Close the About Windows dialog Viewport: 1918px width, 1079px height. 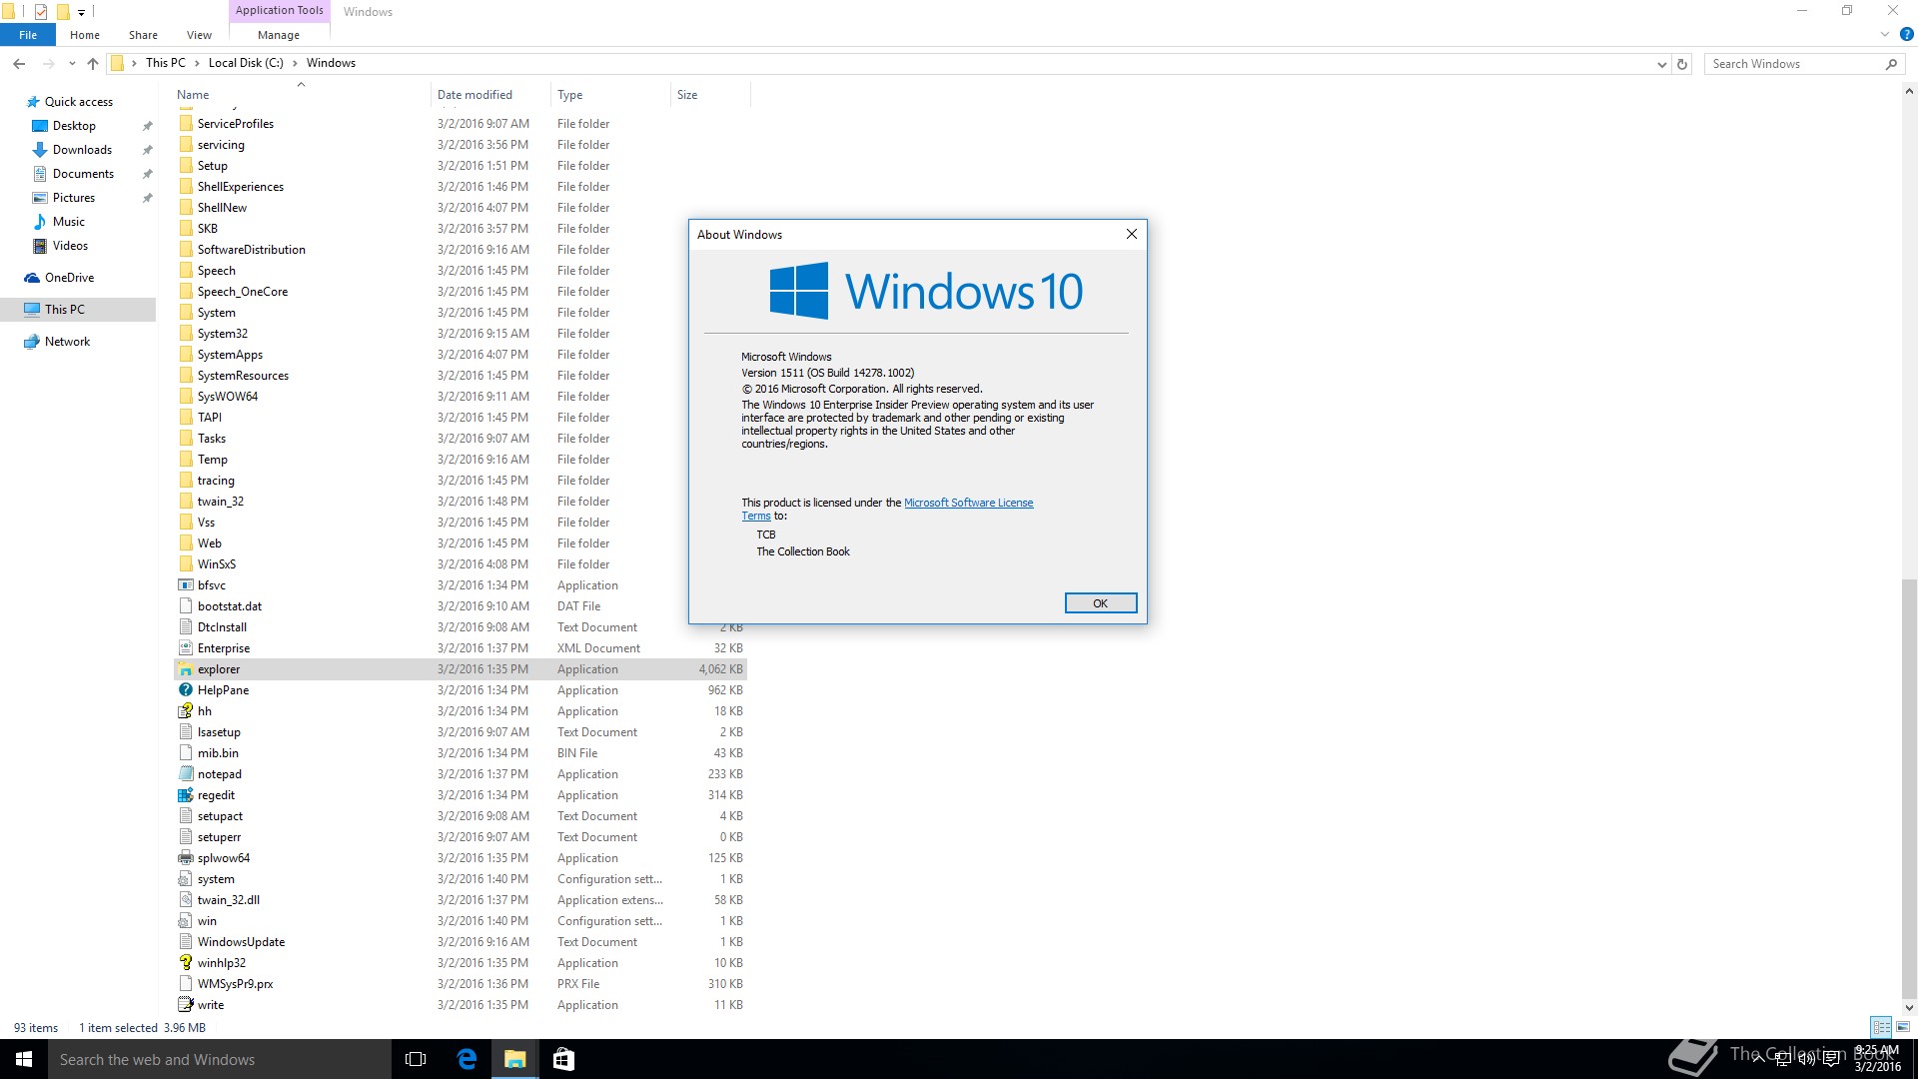pos(1131,234)
